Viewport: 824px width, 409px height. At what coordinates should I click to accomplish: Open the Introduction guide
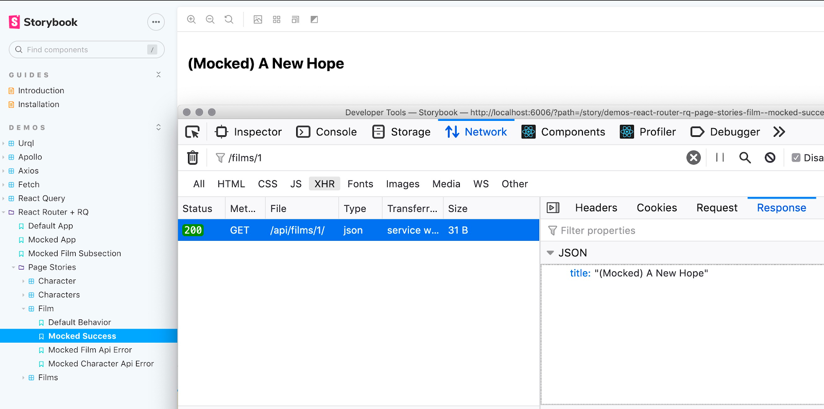[41, 91]
